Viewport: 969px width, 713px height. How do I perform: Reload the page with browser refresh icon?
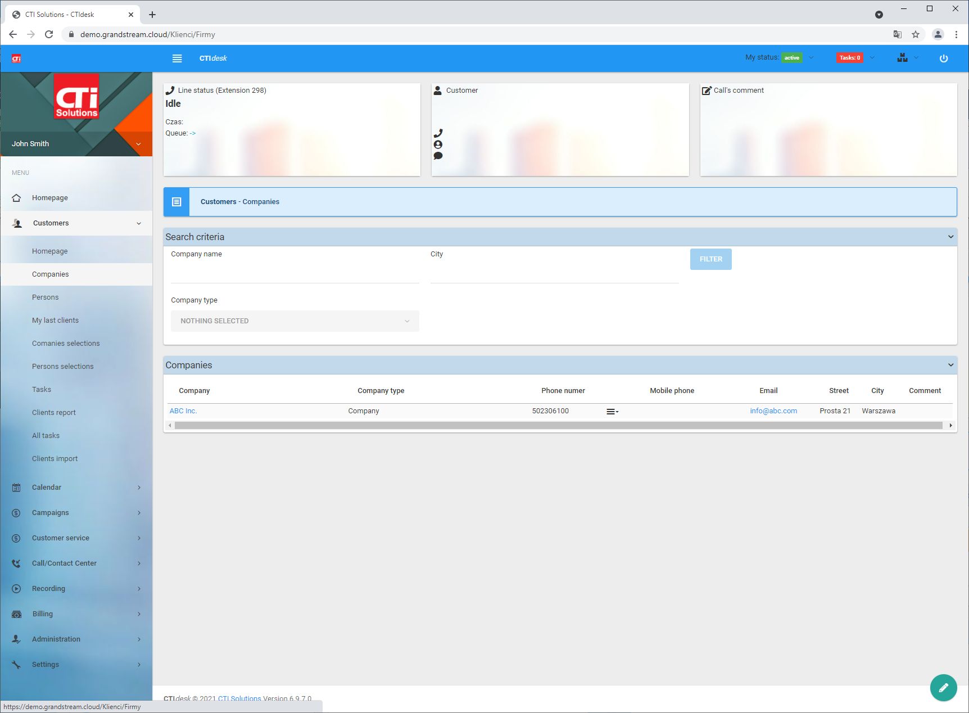coord(49,34)
